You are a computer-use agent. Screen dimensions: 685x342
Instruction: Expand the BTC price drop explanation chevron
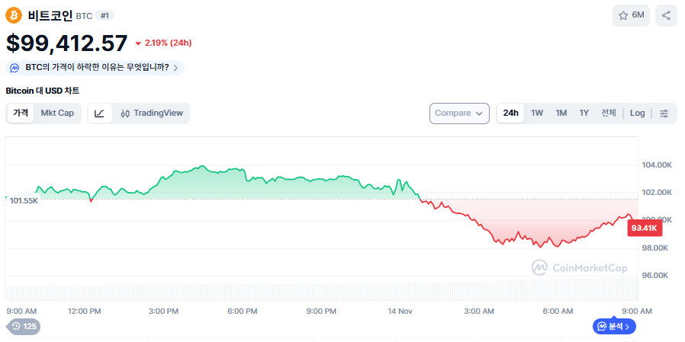point(175,68)
